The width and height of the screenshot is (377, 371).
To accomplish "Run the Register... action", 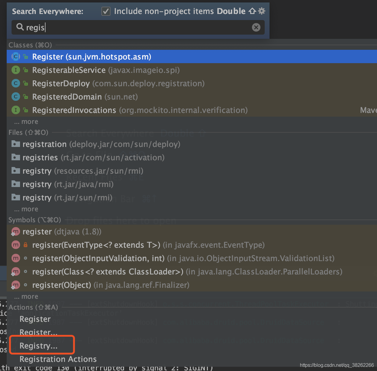I will point(39,332).
